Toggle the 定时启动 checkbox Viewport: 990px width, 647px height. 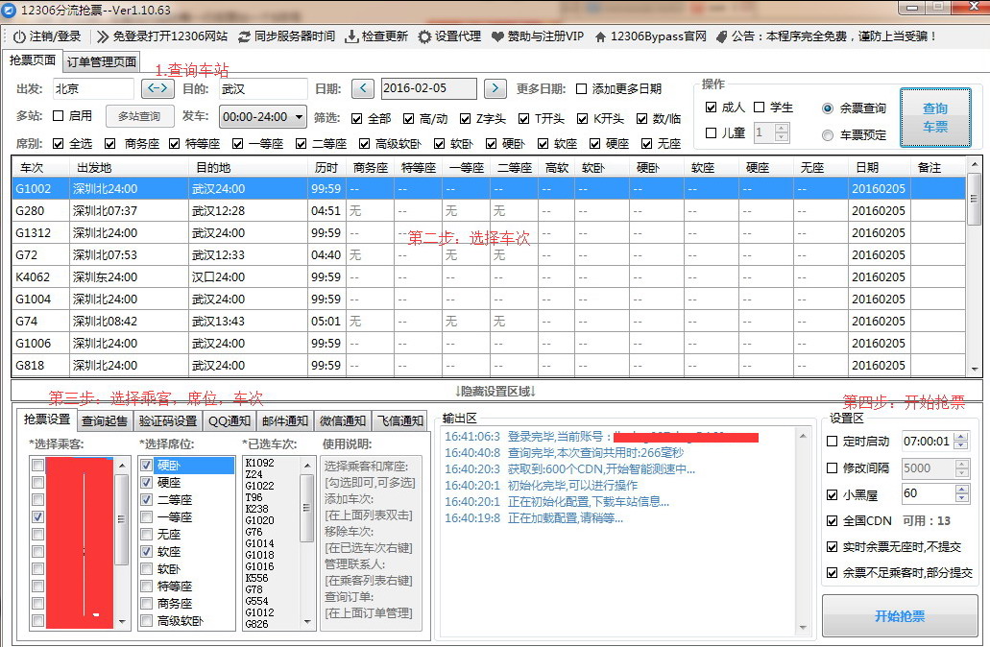click(x=833, y=442)
